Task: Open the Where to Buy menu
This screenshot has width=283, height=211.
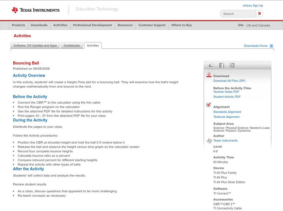Action: (x=181, y=25)
